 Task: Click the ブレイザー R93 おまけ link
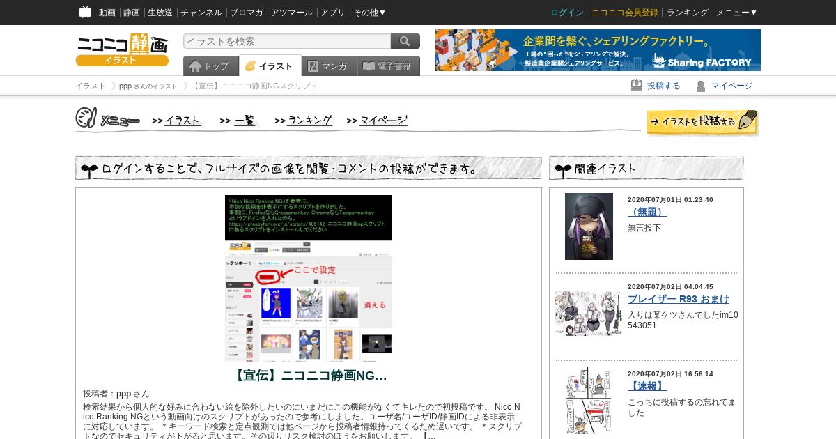[x=679, y=299]
